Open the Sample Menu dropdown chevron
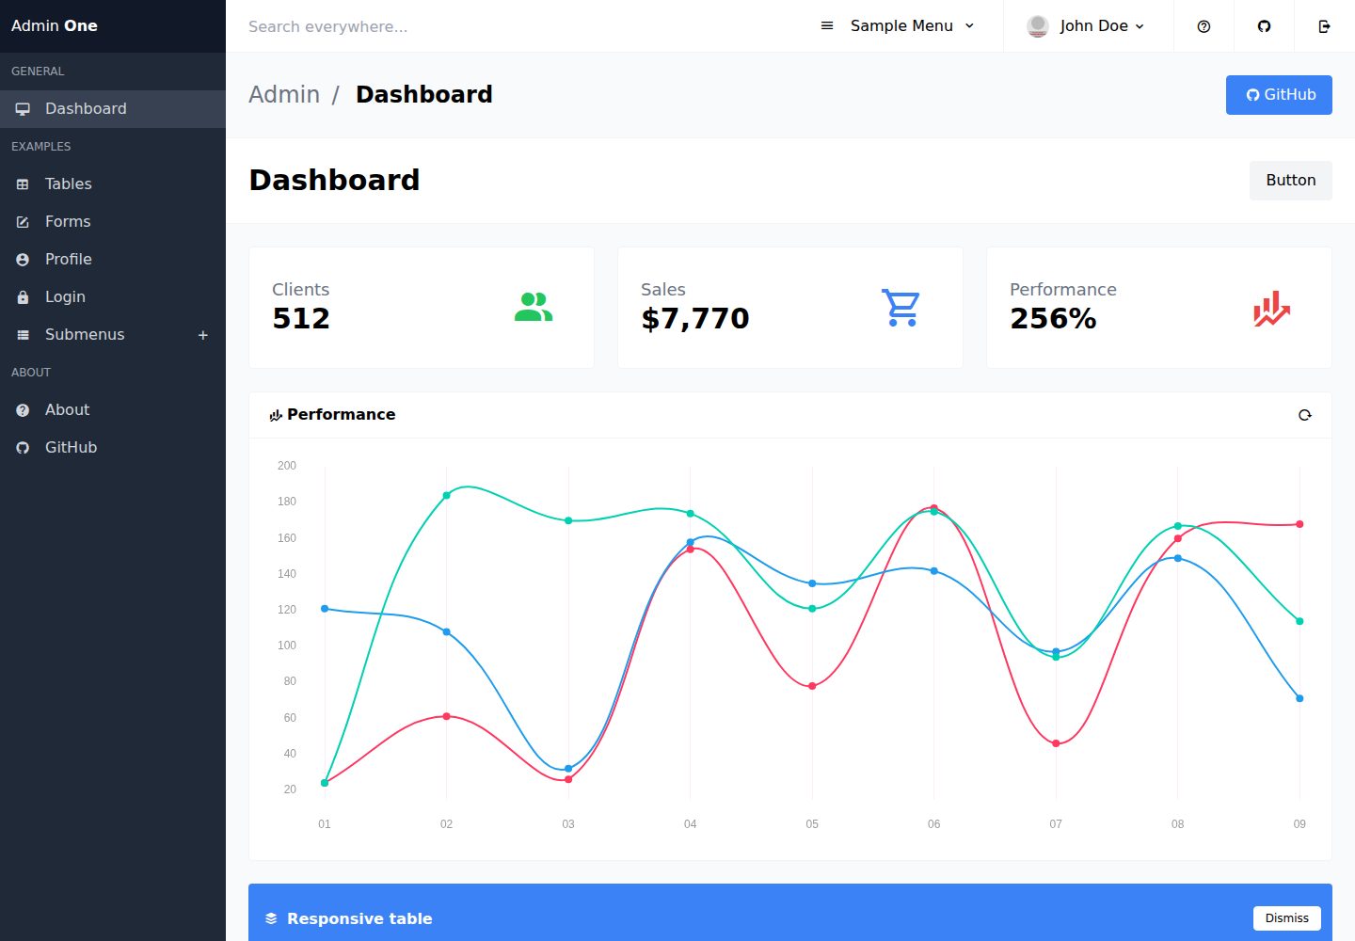Image resolution: width=1355 pixels, height=941 pixels. pyautogui.click(x=969, y=26)
